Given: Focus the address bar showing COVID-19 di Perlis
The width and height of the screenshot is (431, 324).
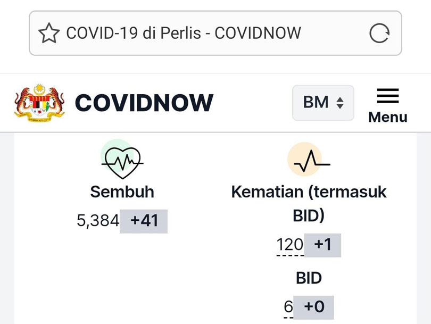Looking at the screenshot, I should coord(215,34).
